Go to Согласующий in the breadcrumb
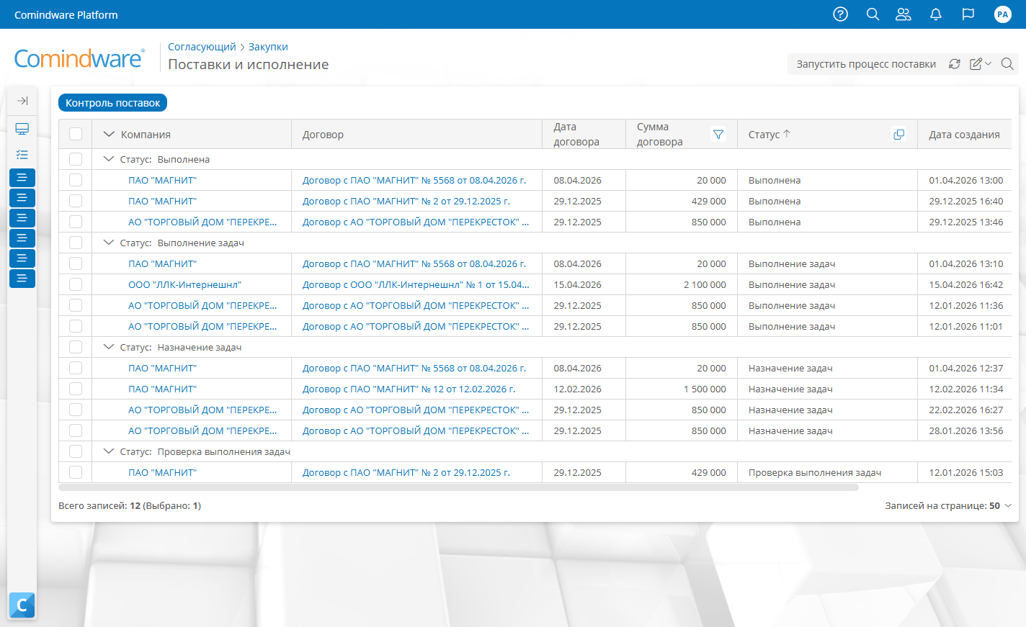The image size is (1026, 627). click(202, 47)
